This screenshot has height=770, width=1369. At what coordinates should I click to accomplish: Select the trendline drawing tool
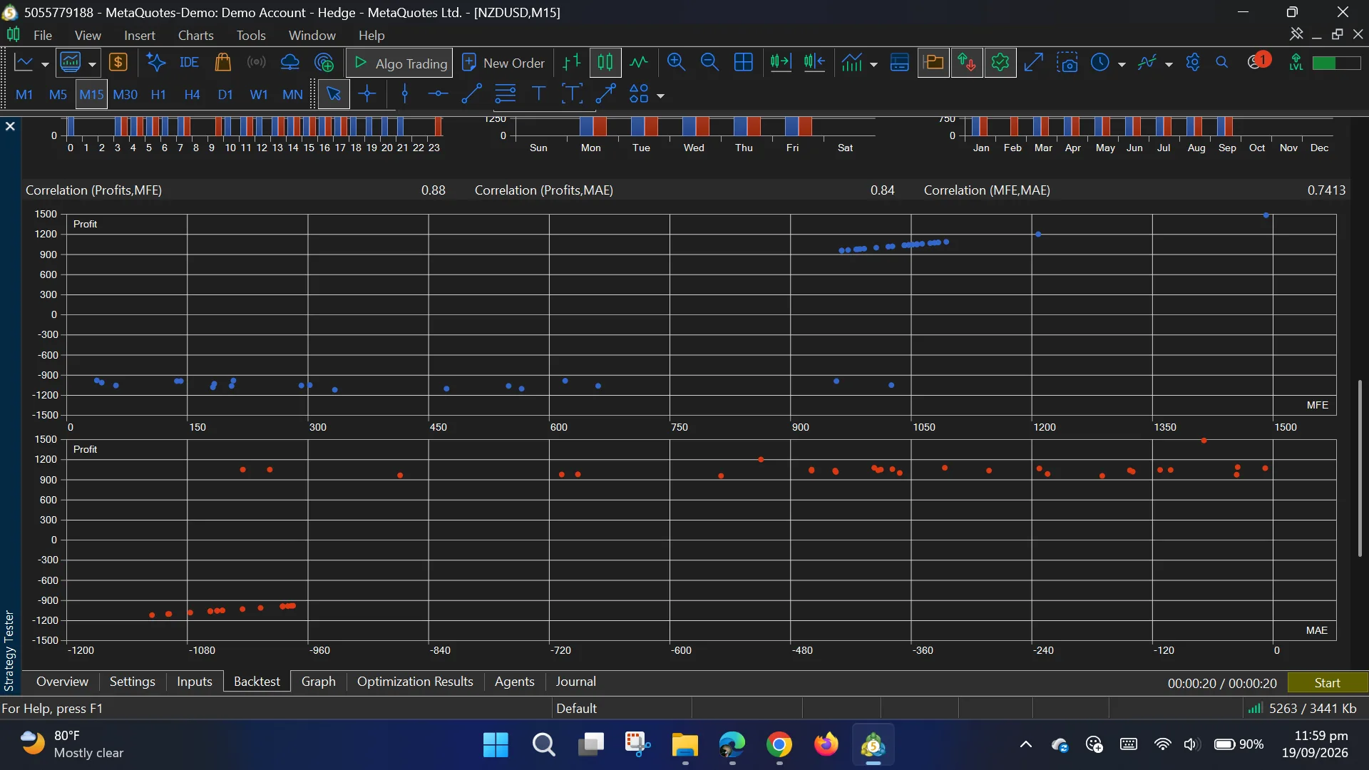[x=471, y=94]
